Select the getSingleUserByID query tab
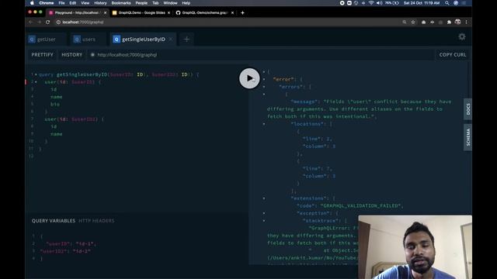 (x=143, y=40)
